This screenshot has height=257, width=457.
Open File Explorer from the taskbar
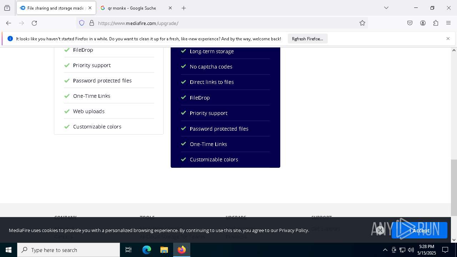tap(164, 250)
